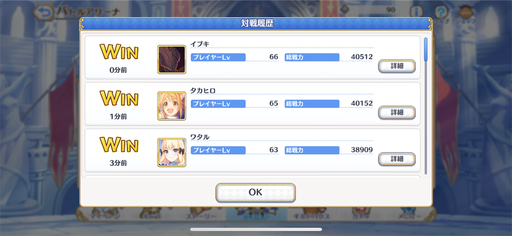The image size is (512, 236).
Task: Select the メニュー bottom tab
Action: [x=408, y=215]
